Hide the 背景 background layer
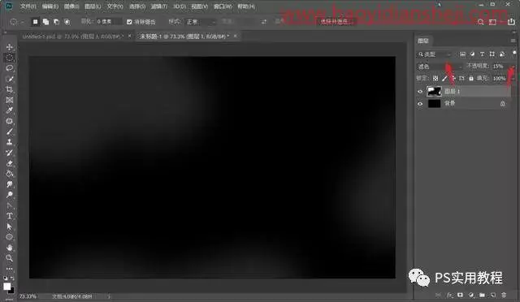520x302 pixels. 420,104
